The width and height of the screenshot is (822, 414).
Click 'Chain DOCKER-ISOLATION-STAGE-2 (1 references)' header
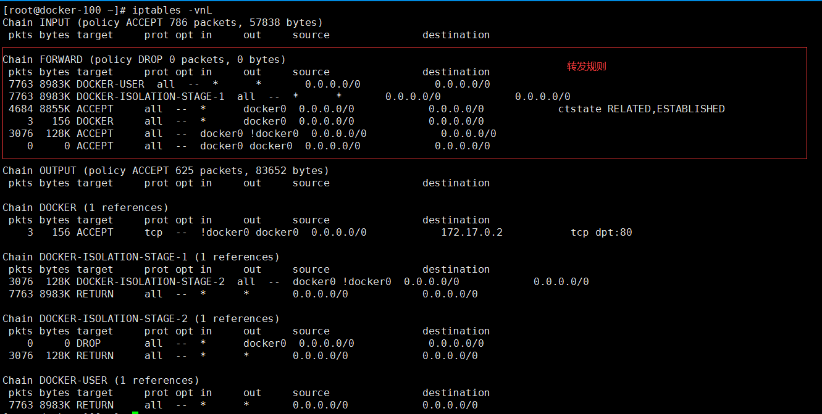[x=141, y=319]
